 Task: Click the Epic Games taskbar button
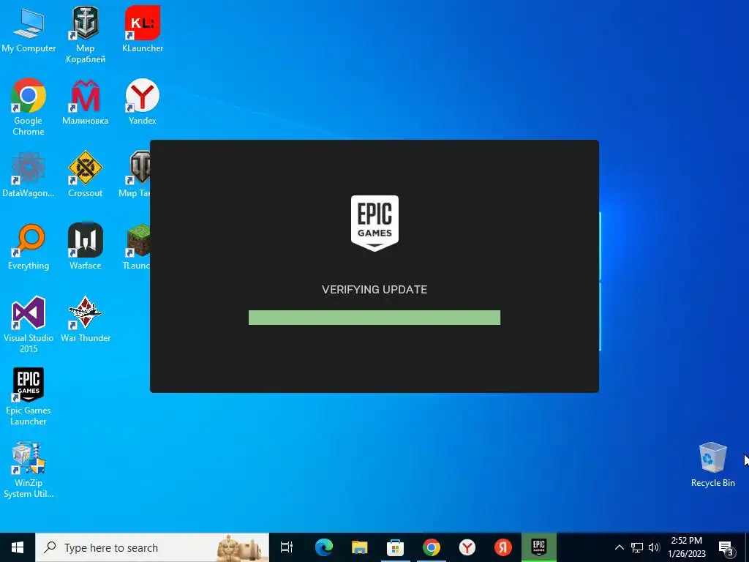(539, 547)
